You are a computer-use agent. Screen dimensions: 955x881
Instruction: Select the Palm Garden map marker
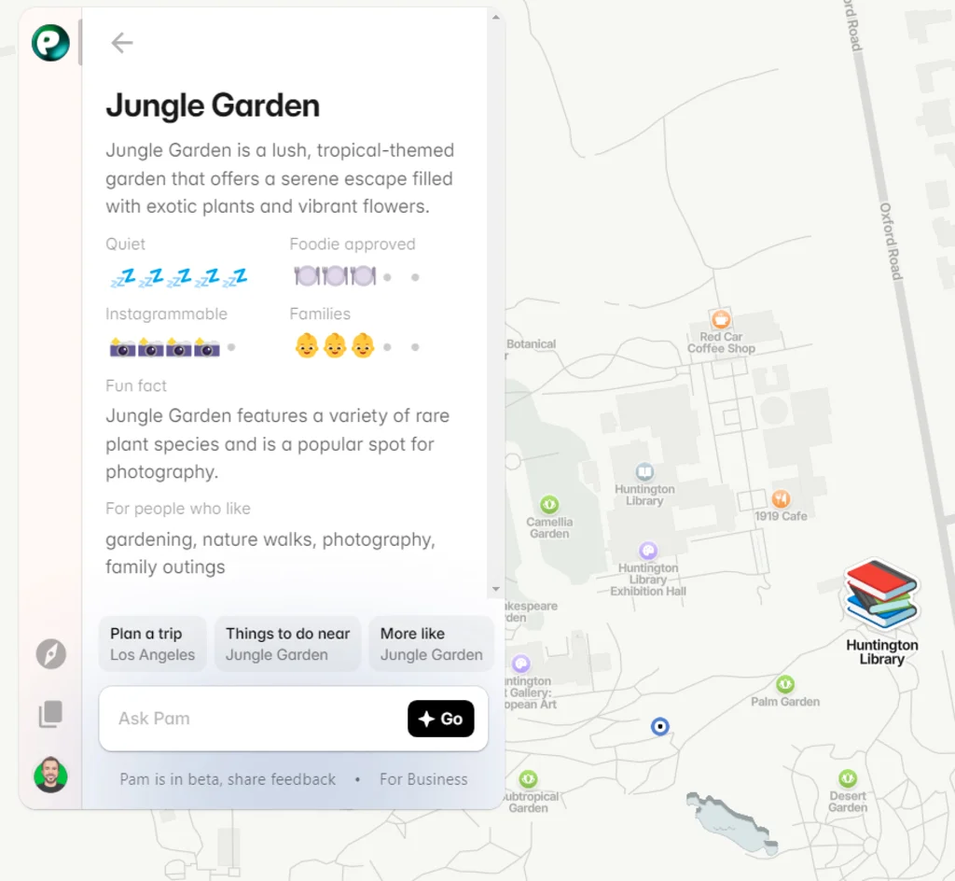coord(785,684)
